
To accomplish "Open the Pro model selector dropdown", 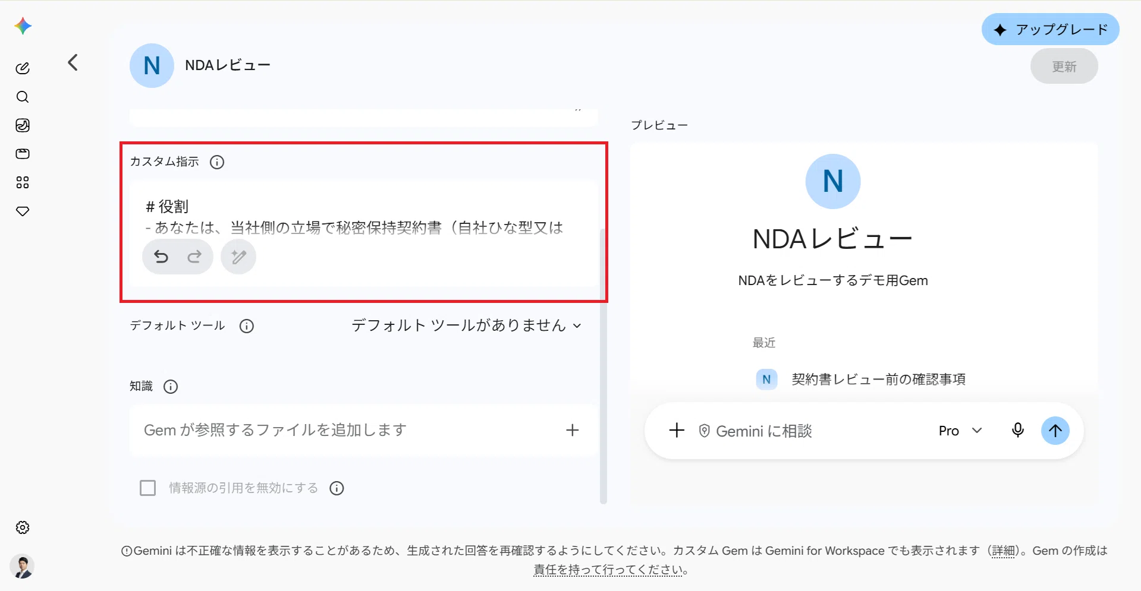I will (x=960, y=431).
